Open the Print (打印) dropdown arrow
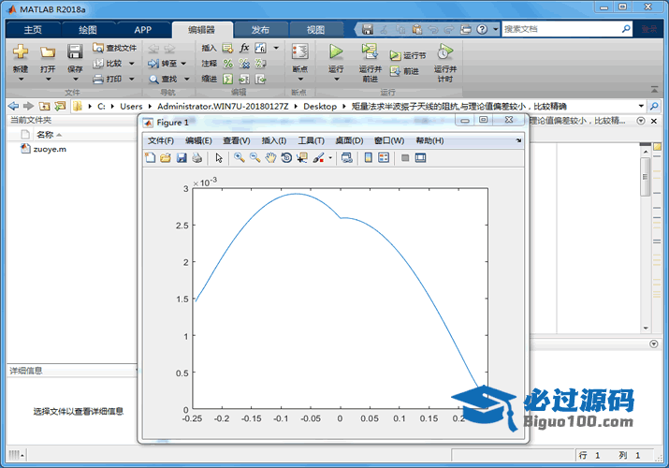 coord(132,80)
